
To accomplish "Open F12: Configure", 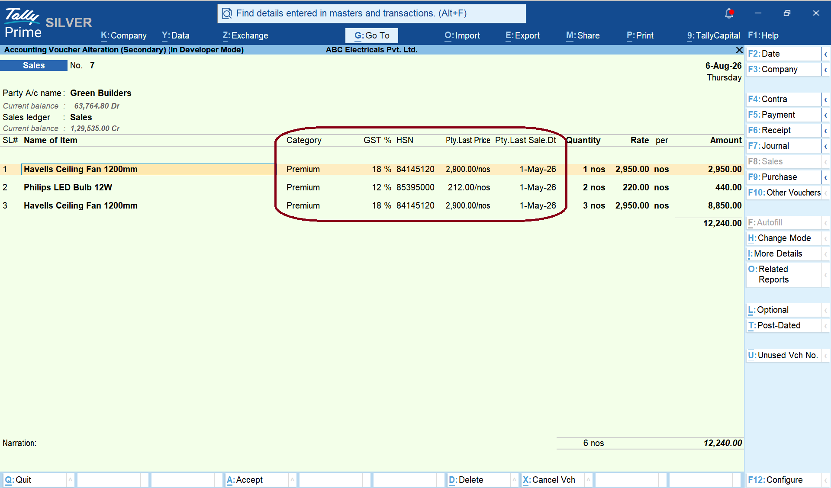I will tap(784, 480).
